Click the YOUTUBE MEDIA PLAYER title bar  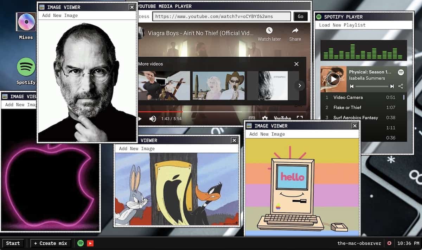pos(224,6)
